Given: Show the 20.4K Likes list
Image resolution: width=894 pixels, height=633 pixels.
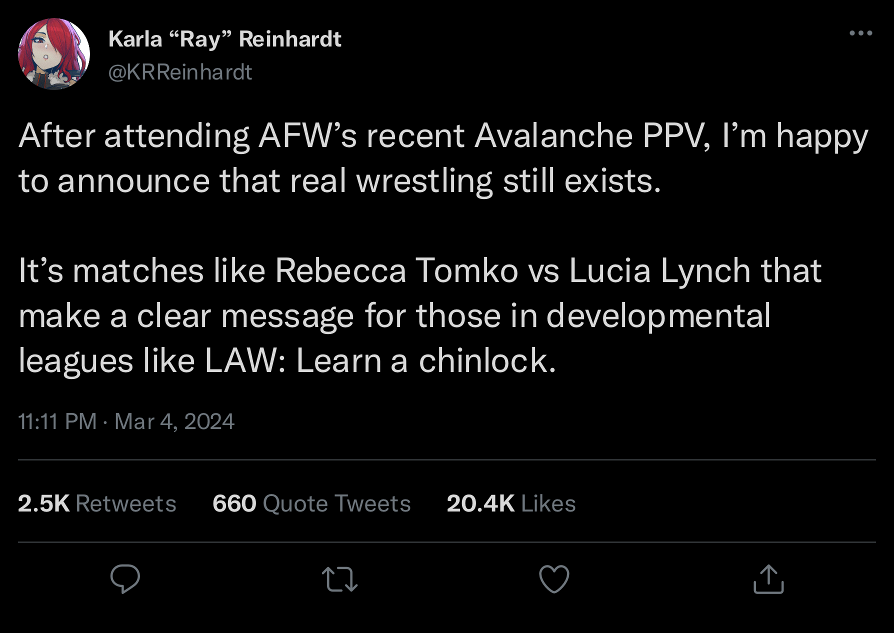Looking at the screenshot, I should pos(510,503).
